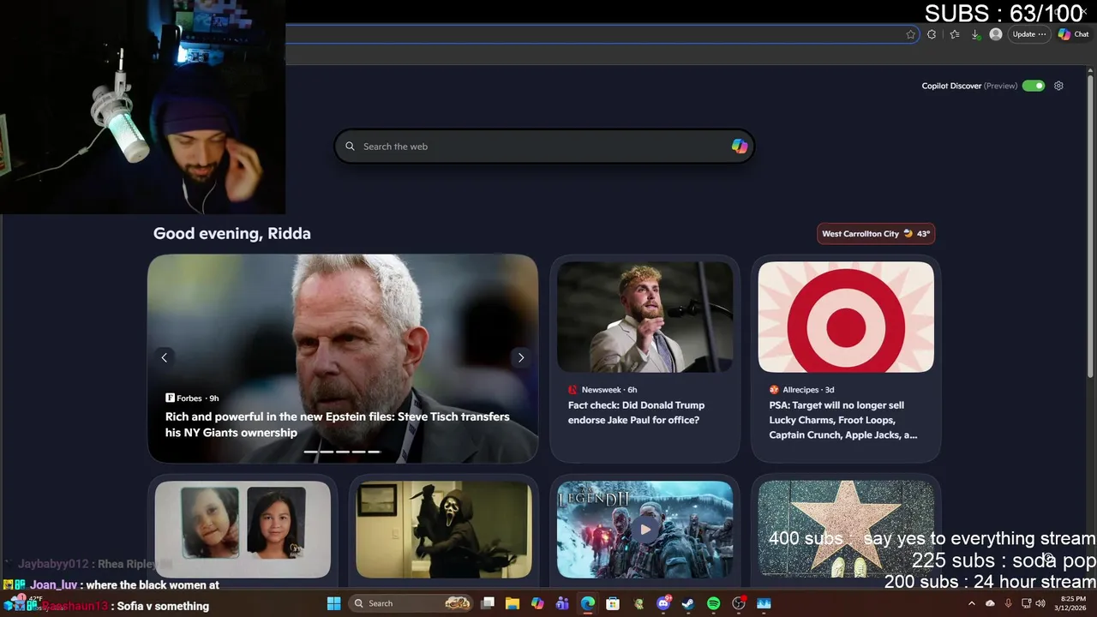1097x617 pixels.
Task: Click the Copilot icon in search box
Action: 739,147
